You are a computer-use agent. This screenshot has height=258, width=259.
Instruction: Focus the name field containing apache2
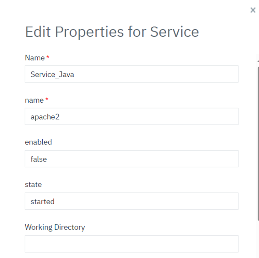132,117
